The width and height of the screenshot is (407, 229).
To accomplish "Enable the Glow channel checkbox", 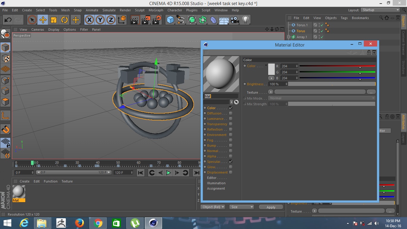I will [x=231, y=167].
